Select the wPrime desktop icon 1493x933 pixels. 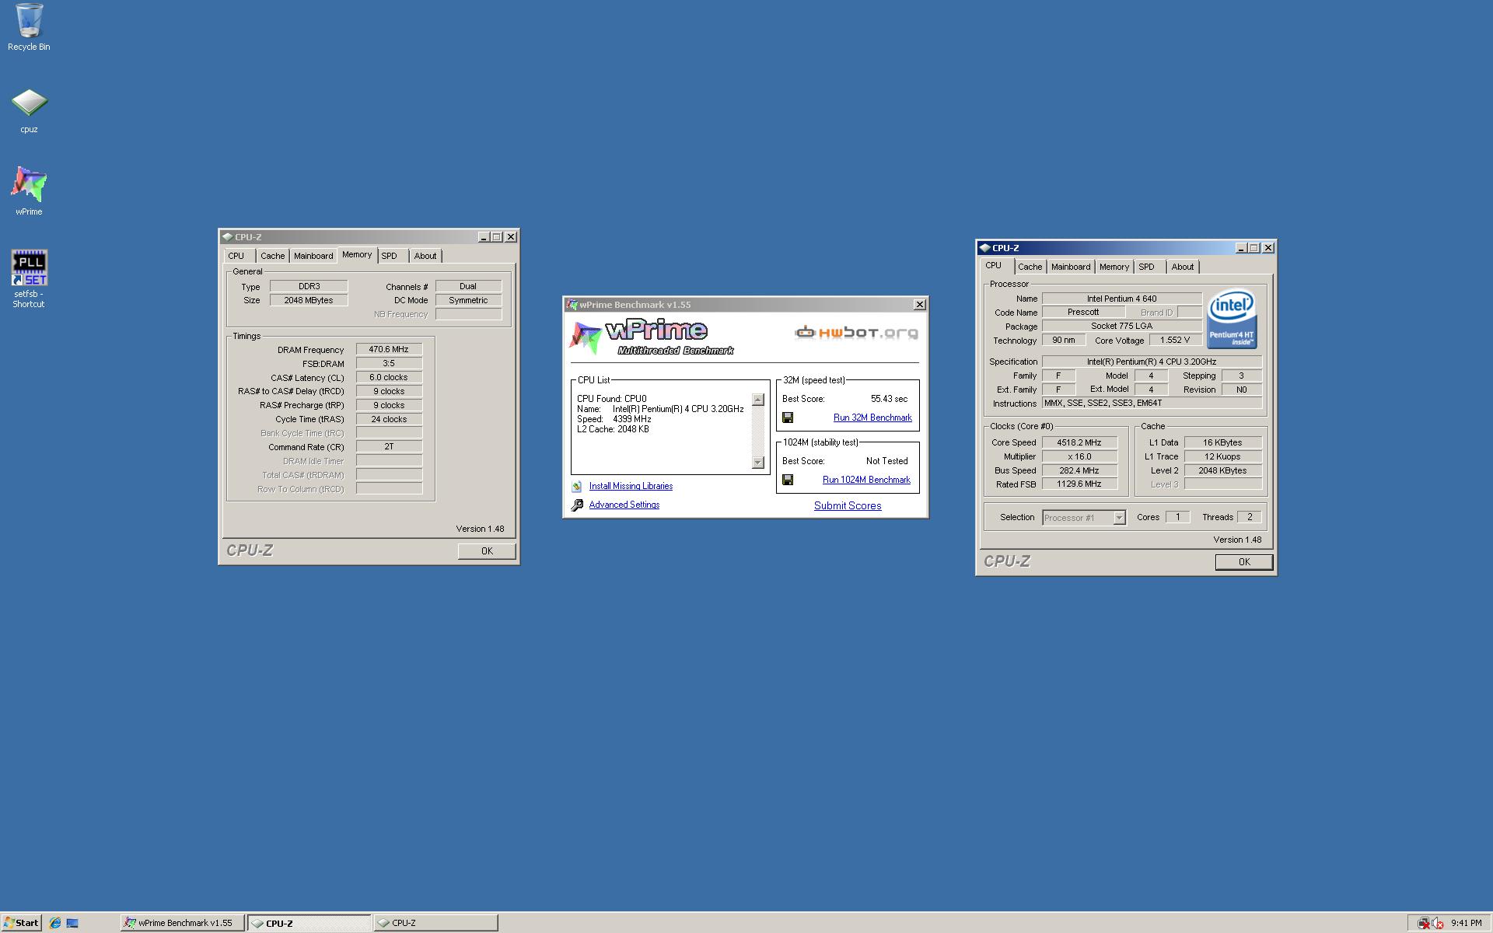(29, 191)
